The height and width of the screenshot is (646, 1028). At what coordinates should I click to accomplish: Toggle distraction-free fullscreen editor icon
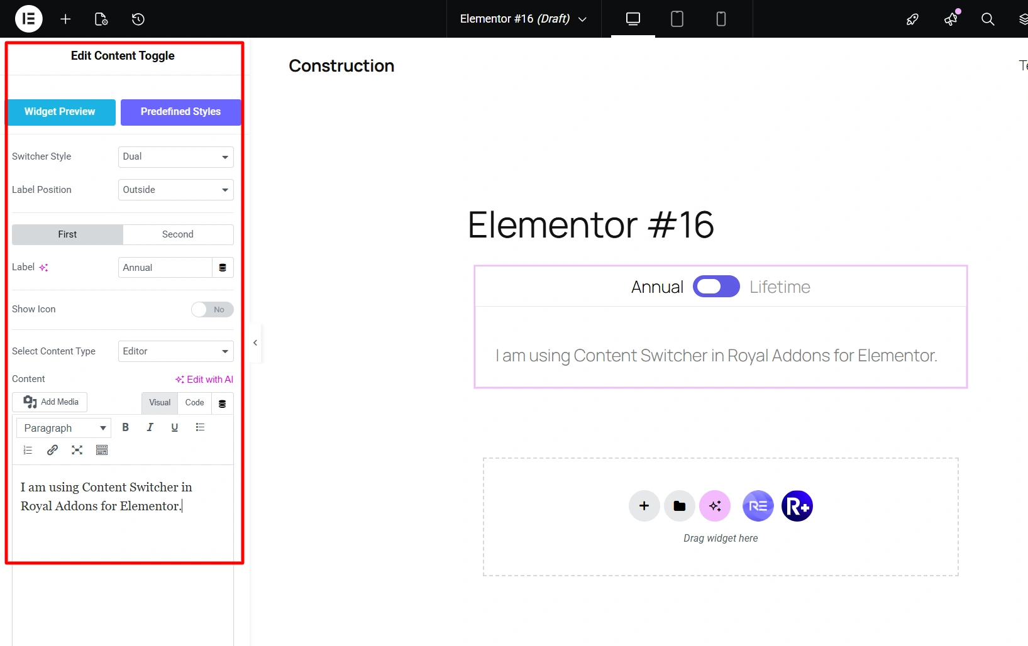[x=77, y=450]
